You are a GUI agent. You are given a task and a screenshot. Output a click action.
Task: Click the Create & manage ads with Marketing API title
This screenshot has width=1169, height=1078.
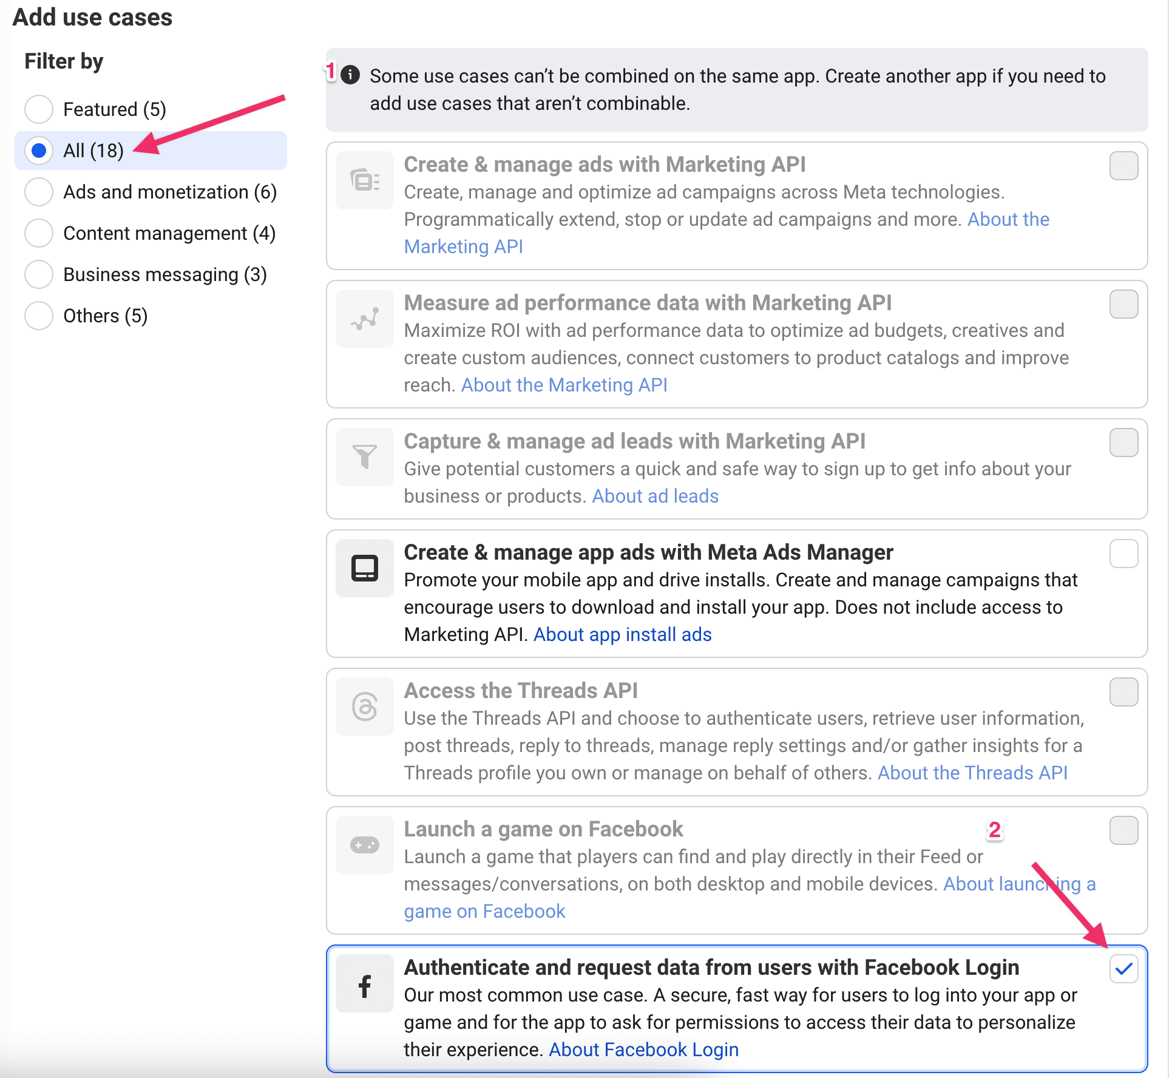pos(605,164)
